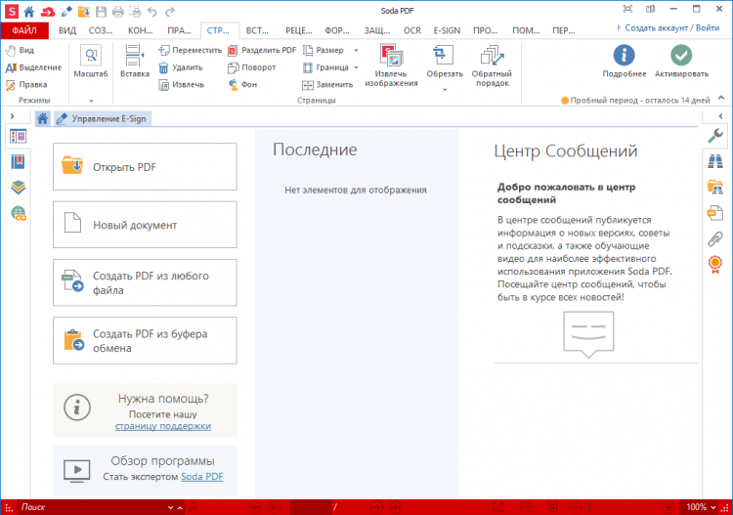Click the binoculars search icon on right sidebar
733x515 pixels.
(714, 161)
